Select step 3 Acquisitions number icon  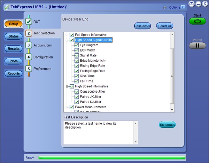pyautogui.click(x=29, y=45)
